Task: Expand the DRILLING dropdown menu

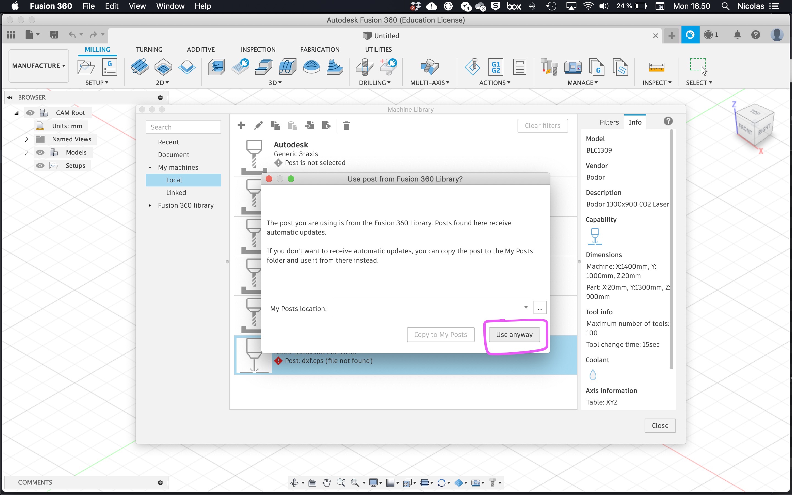Action: [375, 83]
